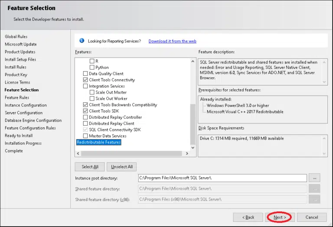Screen dimensions: 333x227
Task: Enable the Data Quality Client checkbox
Action: (85, 74)
